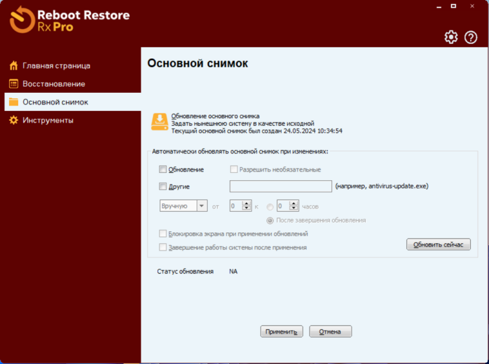Screen dimensions: 489x364
Task: Increase the часов spinner value
Action: coord(294,203)
